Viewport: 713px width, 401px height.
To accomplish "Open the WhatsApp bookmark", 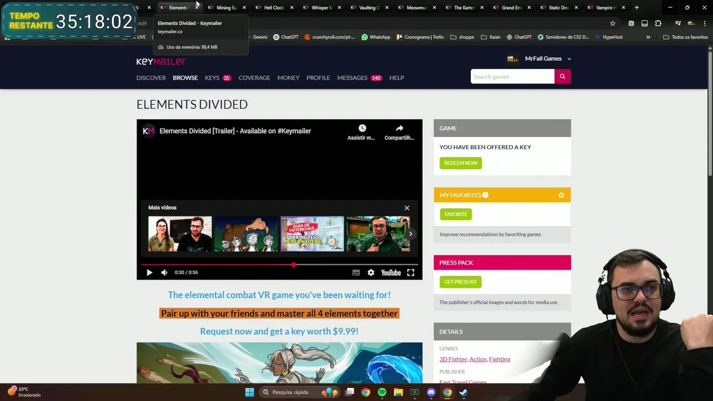I will click(x=376, y=37).
